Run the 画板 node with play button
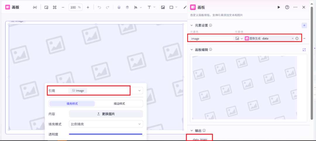The height and width of the screenshot is (141, 316). pyautogui.click(x=279, y=7)
